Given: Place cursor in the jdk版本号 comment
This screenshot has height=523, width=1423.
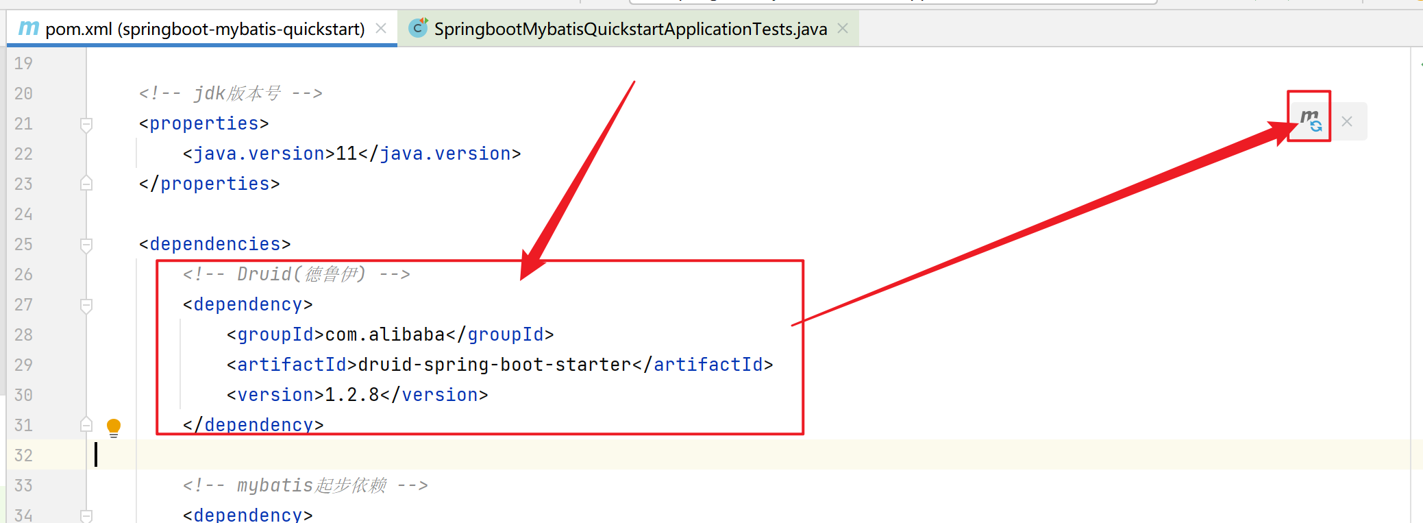Looking at the screenshot, I should [x=230, y=93].
